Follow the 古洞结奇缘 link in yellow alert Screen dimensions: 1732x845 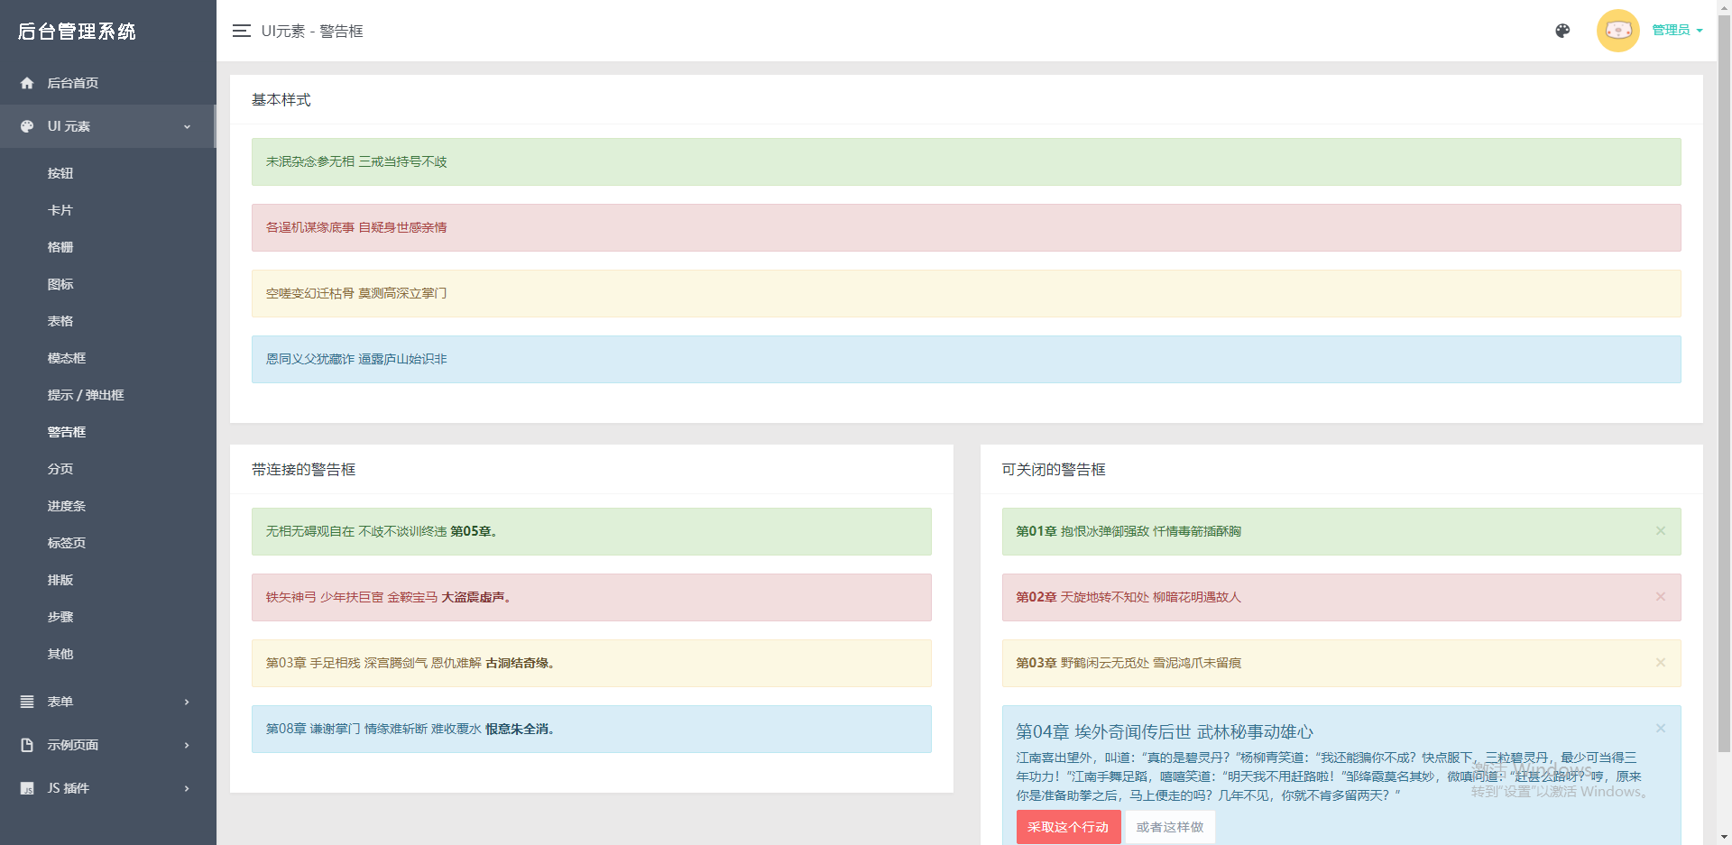pos(520,664)
